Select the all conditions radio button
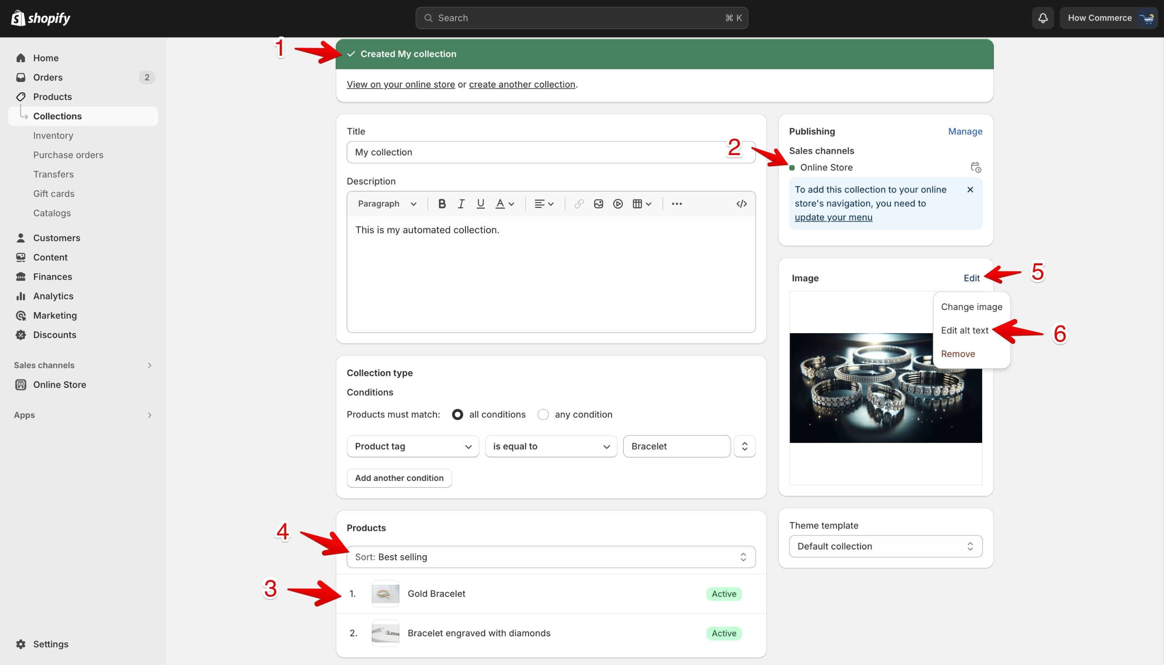The image size is (1164, 665). pos(457,414)
